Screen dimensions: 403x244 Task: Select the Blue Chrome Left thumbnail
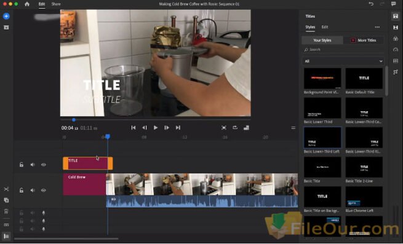click(364, 197)
